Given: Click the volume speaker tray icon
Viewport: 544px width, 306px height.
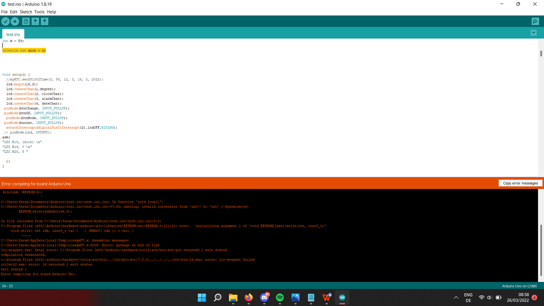Looking at the screenshot, I should (x=490, y=298).
